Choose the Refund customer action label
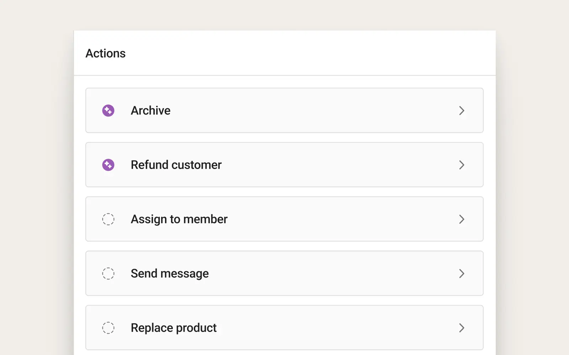 click(x=176, y=165)
